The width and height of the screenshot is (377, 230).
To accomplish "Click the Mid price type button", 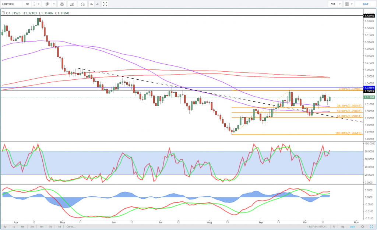I will [x=333, y=4].
